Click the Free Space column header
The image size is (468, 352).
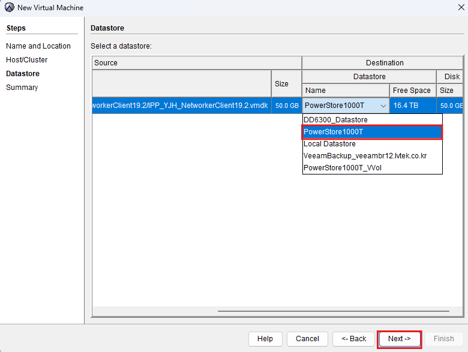(x=413, y=91)
